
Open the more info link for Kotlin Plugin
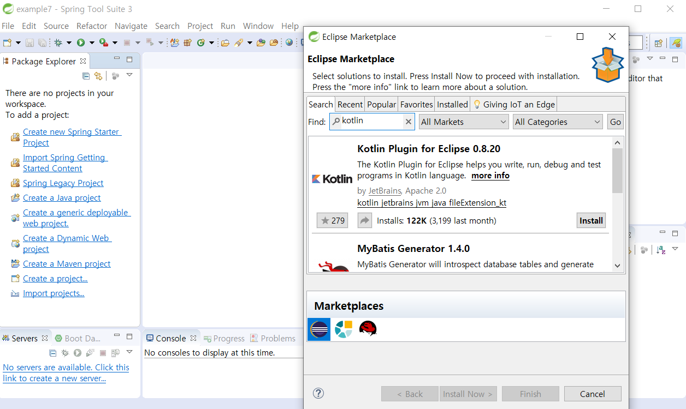click(490, 176)
